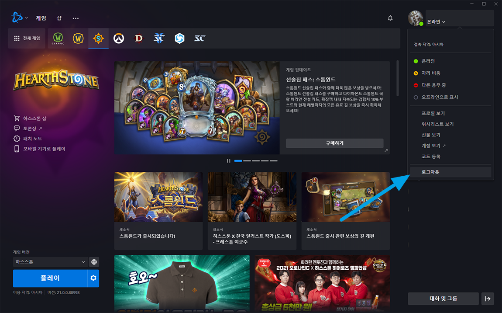Image resolution: width=502 pixels, height=313 pixels.
Task: Click the 접속 지역: 아시아 text
Action: pos(429,44)
